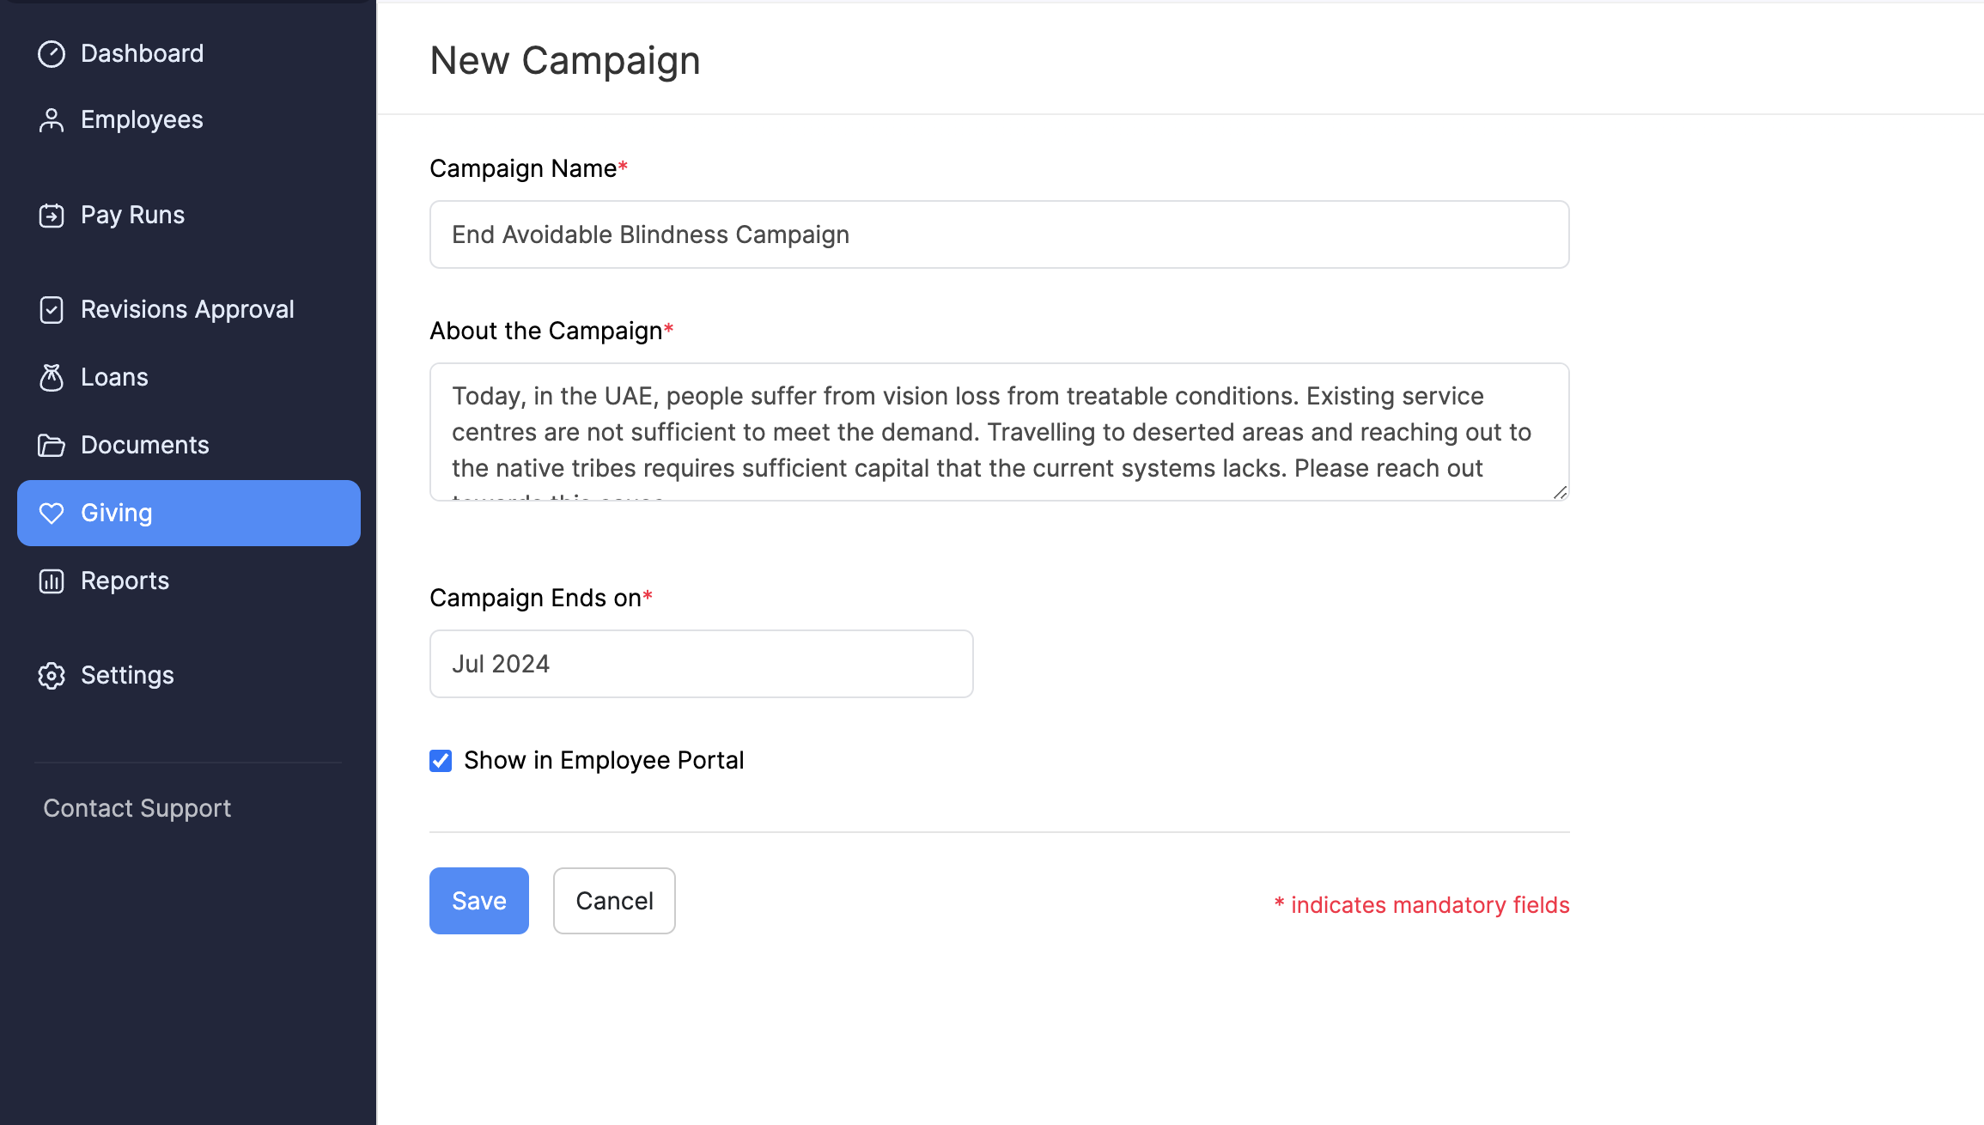Click the Loans money bag icon
1984x1125 pixels.
[x=52, y=378]
